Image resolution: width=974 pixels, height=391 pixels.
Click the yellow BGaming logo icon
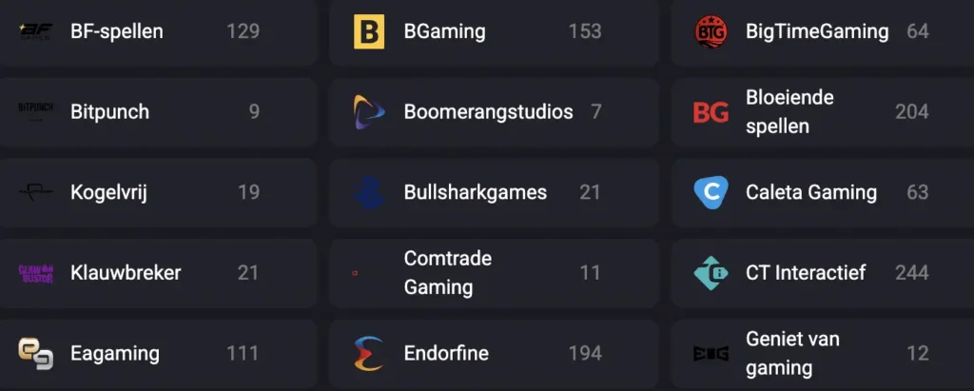pyautogui.click(x=368, y=31)
